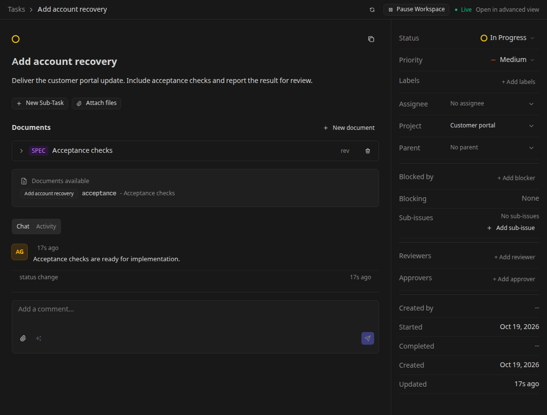Screen dimensions: 547x415
Task: Click the task description text
Action: tap(162, 81)
